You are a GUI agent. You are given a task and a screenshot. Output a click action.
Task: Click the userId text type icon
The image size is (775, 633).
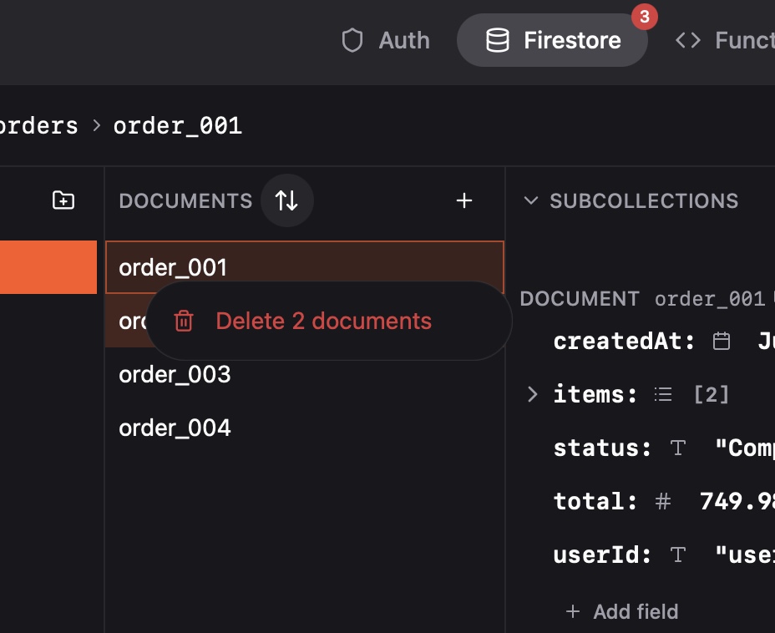[x=677, y=555]
